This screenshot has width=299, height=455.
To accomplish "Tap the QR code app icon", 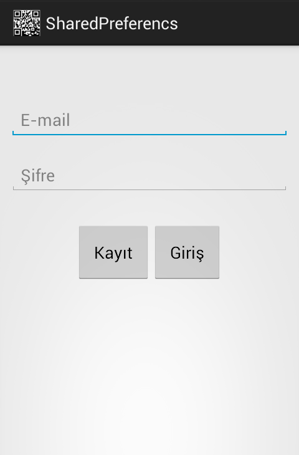I will pos(27,23).
